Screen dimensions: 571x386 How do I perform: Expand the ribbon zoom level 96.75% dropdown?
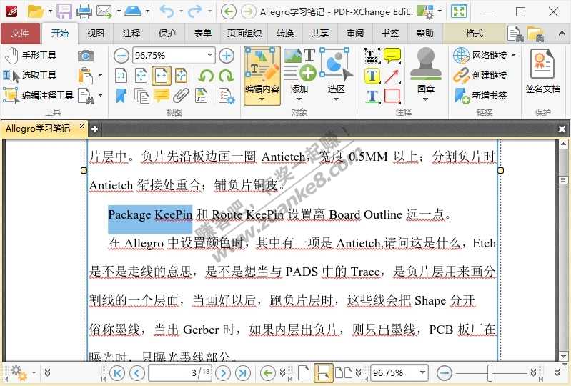coord(210,55)
